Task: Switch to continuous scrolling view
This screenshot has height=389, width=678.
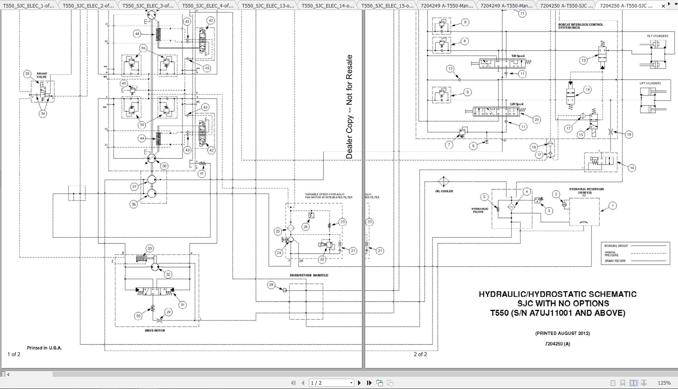Action: 623,383
